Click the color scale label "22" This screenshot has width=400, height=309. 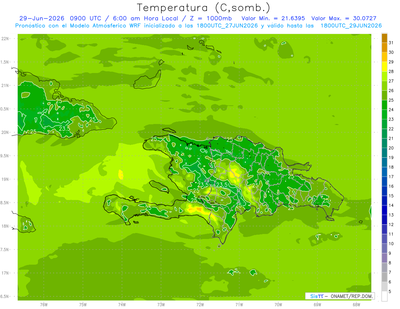pos(391,129)
